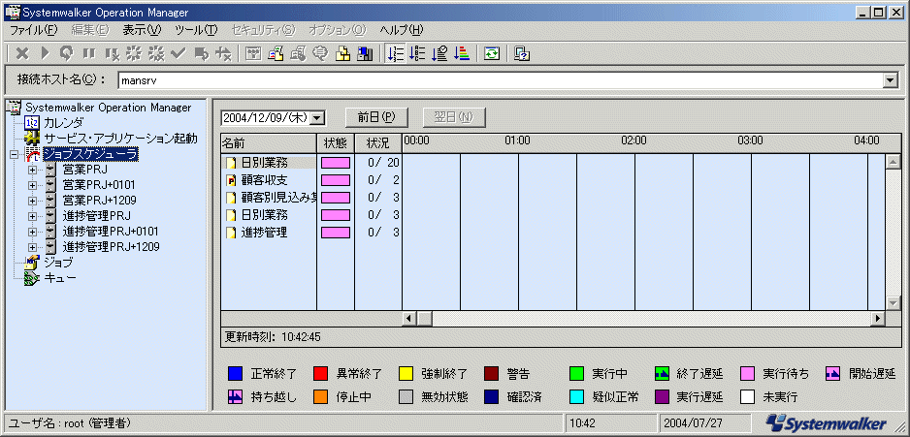
Task: Click the 0/ 2 status value
Action: point(383,180)
